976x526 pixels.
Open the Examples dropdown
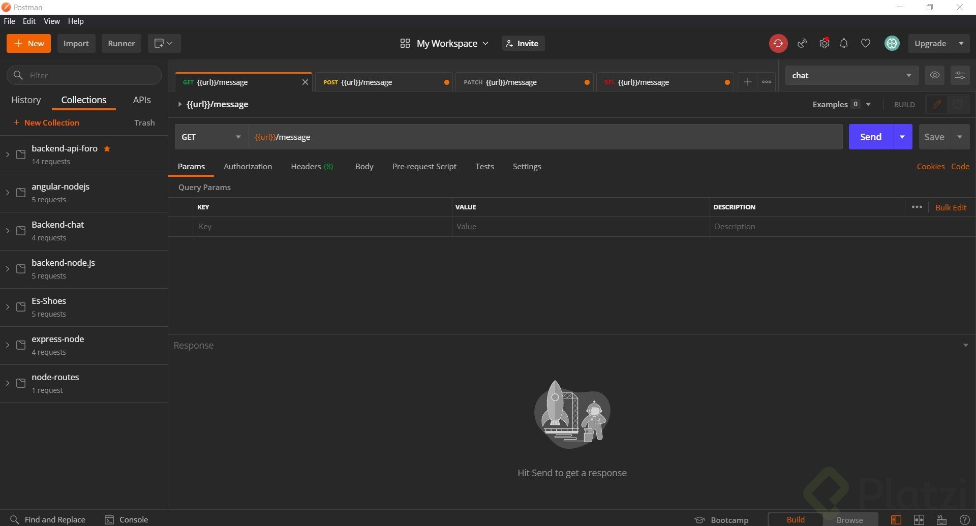(841, 104)
